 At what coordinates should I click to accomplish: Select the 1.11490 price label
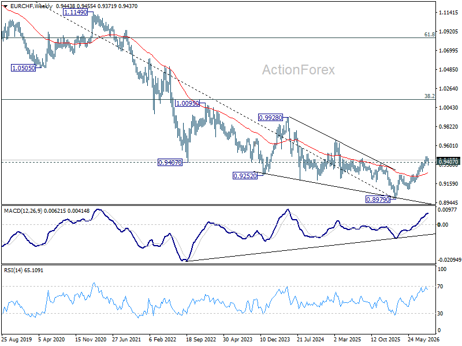[76, 12]
